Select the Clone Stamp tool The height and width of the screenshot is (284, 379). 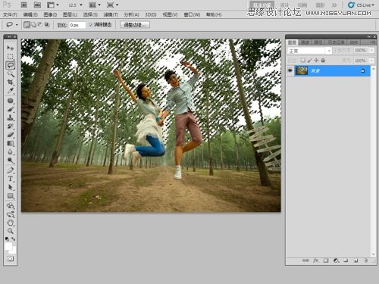tap(10, 117)
